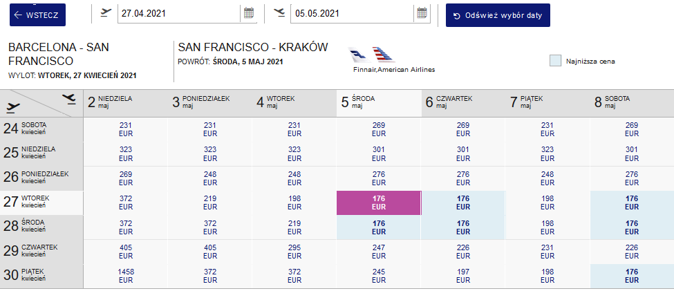This screenshot has height=291, width=674.
Task: Go back with the WSTECZ button
Action: 38,15
